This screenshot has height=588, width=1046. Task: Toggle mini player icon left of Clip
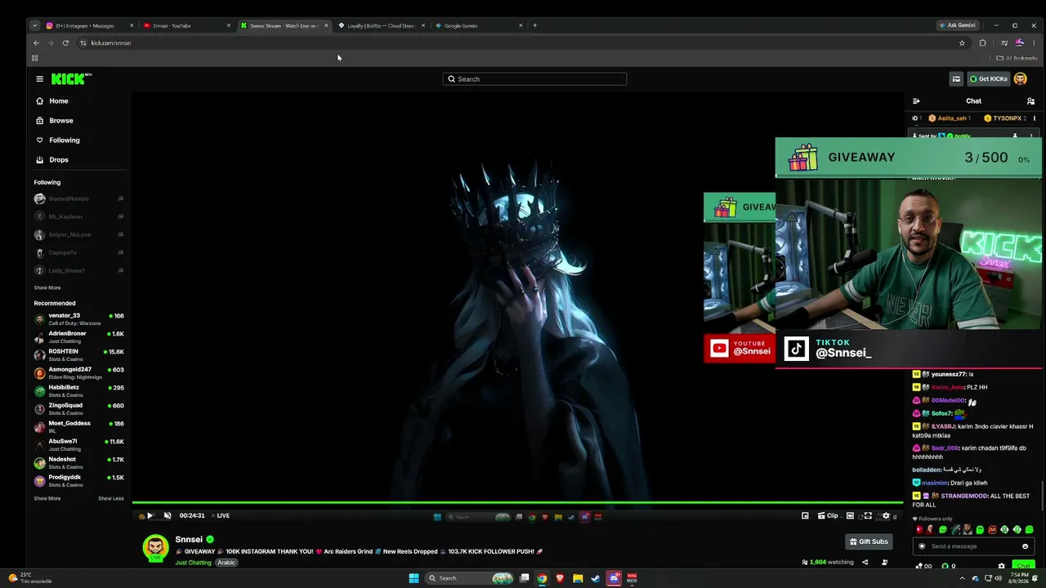coord(805,516)
